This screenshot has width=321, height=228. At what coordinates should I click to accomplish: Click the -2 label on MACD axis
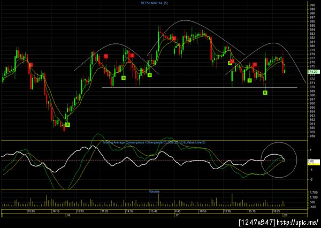[x=310, y=180]
